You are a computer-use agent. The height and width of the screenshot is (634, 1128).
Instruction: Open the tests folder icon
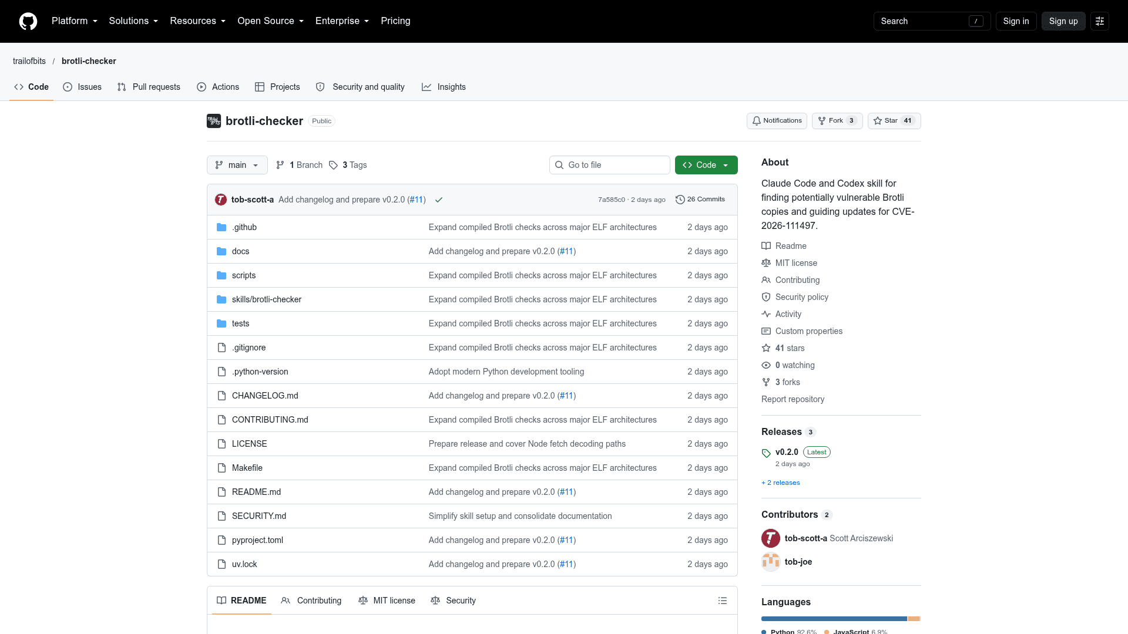(221, 323)
